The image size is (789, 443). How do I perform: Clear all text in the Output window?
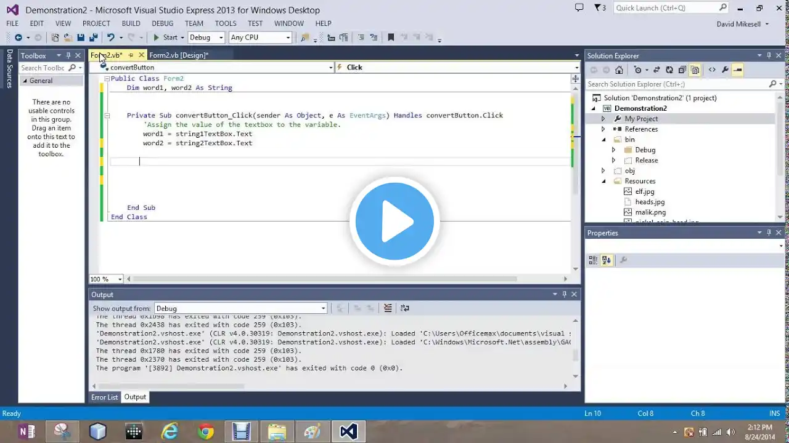click(388, 308)
